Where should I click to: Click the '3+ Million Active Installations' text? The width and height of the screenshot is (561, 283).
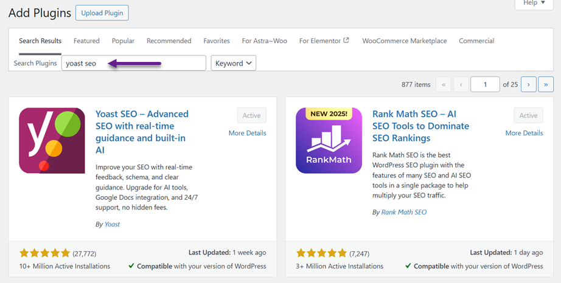(340, 266)
